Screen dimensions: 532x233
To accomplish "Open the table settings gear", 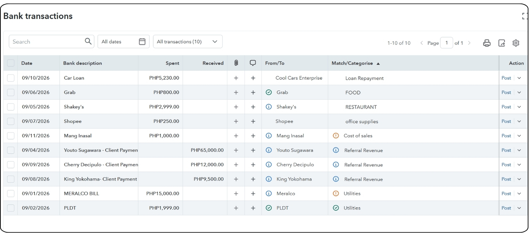I will coord(516,43).
